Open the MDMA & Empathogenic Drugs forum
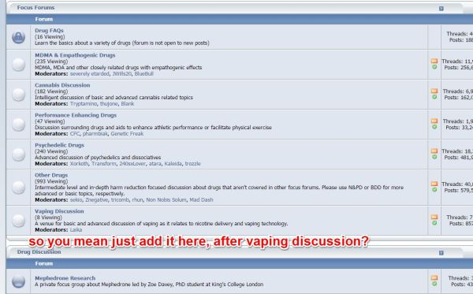473x294 pixels. (75, 55)
